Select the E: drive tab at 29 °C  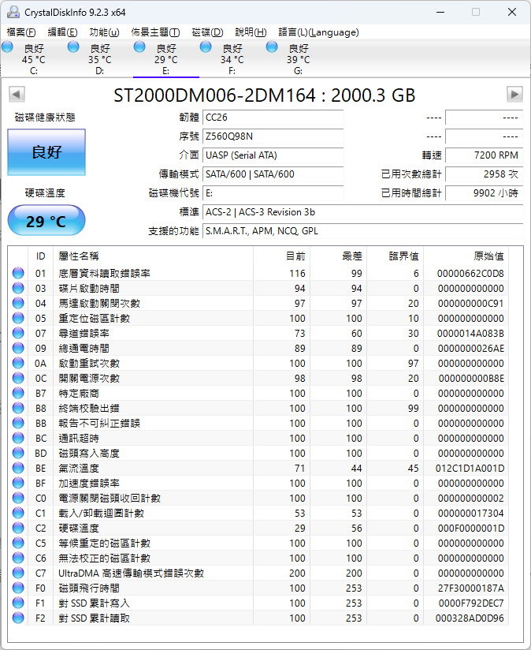pyautogui.click(x=165, y=59)
